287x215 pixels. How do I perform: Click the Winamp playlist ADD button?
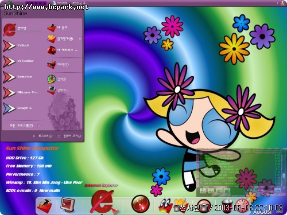click(203, 191)
